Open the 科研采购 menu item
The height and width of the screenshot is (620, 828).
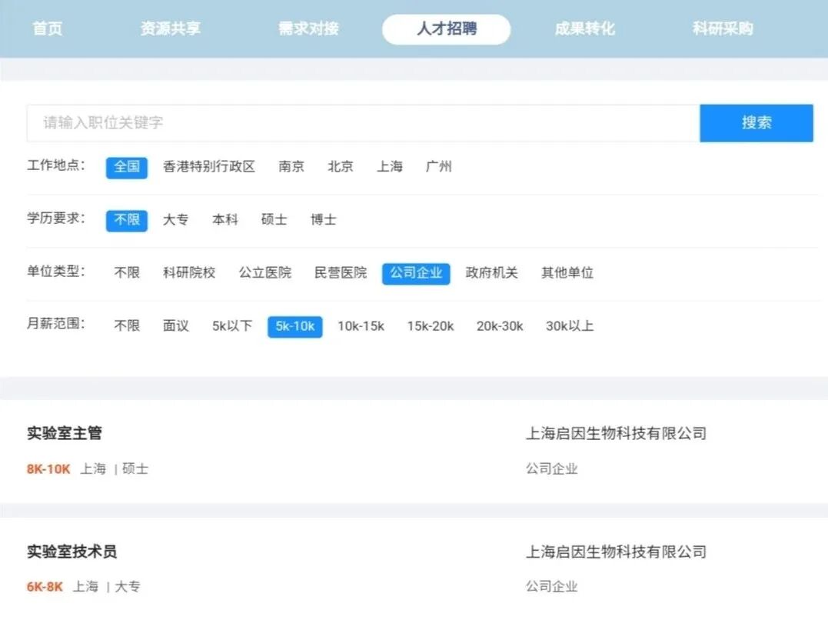[x=720, y=28]
